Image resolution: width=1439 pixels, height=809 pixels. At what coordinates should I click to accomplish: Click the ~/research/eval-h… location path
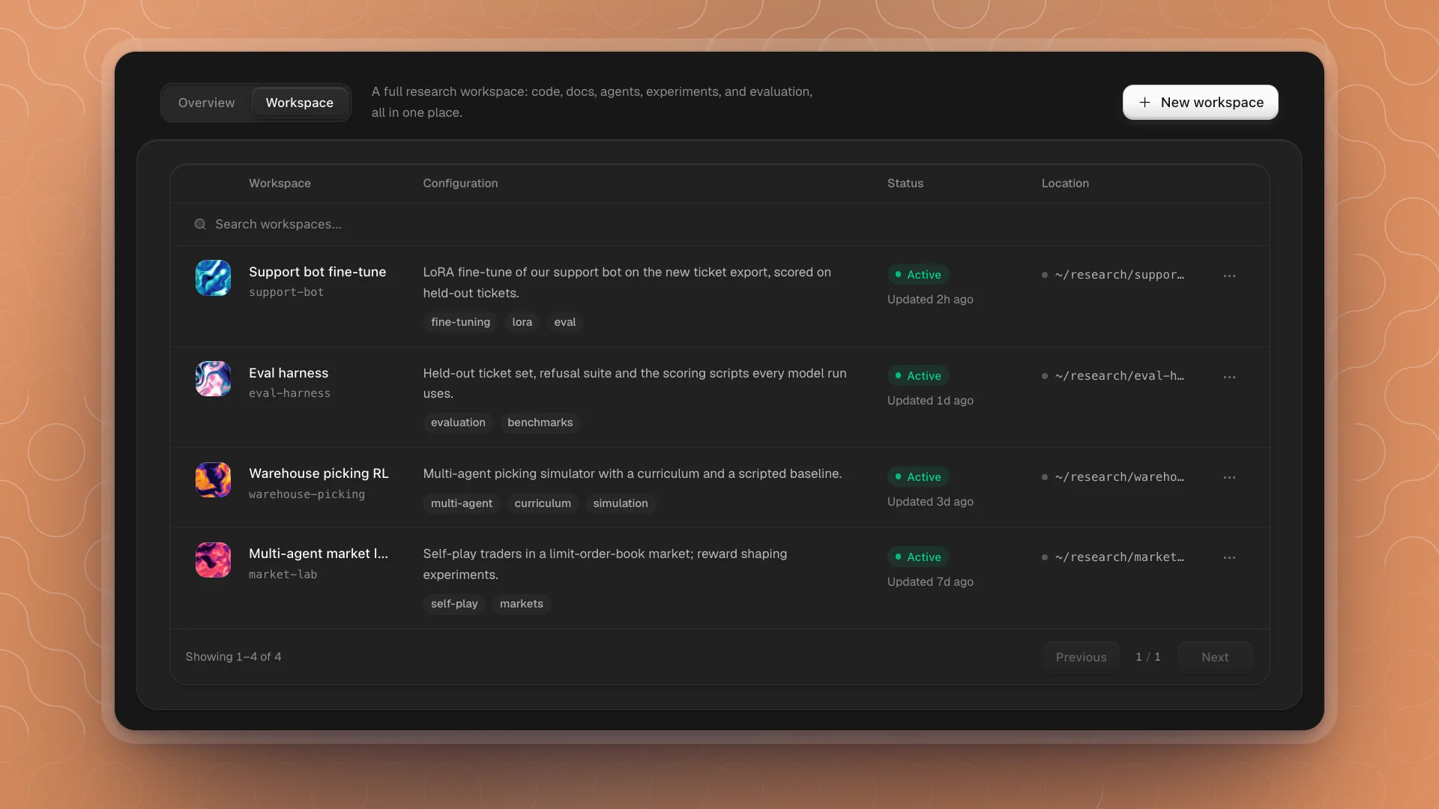point(1120,376)
